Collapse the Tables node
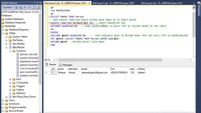The height and width of the screenshot is (113, 201). (x=3, y=33)
